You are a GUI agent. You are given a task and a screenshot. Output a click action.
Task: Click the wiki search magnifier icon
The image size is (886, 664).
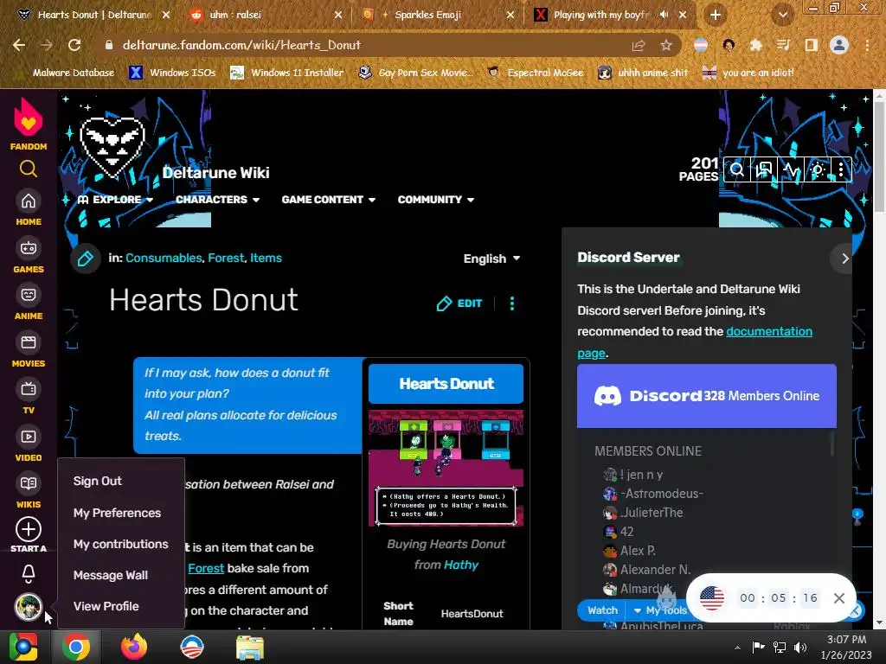[x=736, y=169]
